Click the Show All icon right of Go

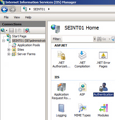[113, 39]
